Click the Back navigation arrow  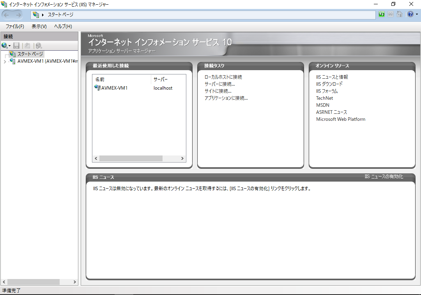tap(7, 15)
